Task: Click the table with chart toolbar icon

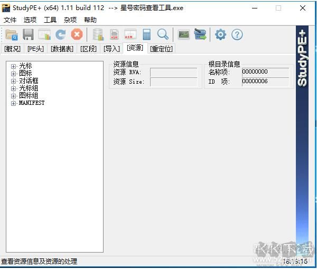Action: [x=44, y=34]
